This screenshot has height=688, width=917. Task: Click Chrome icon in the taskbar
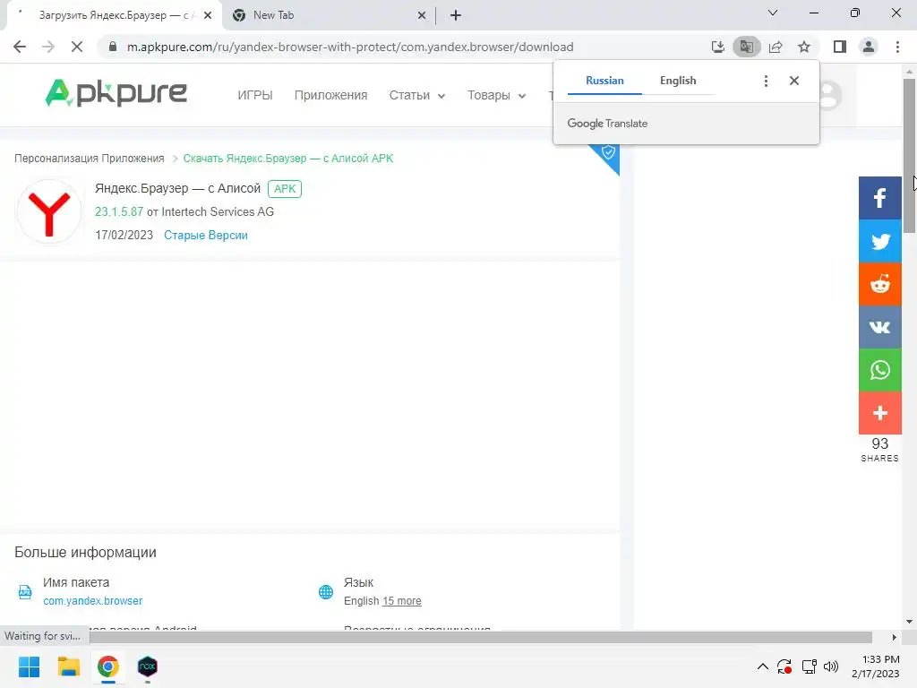[x=108, y=666]
